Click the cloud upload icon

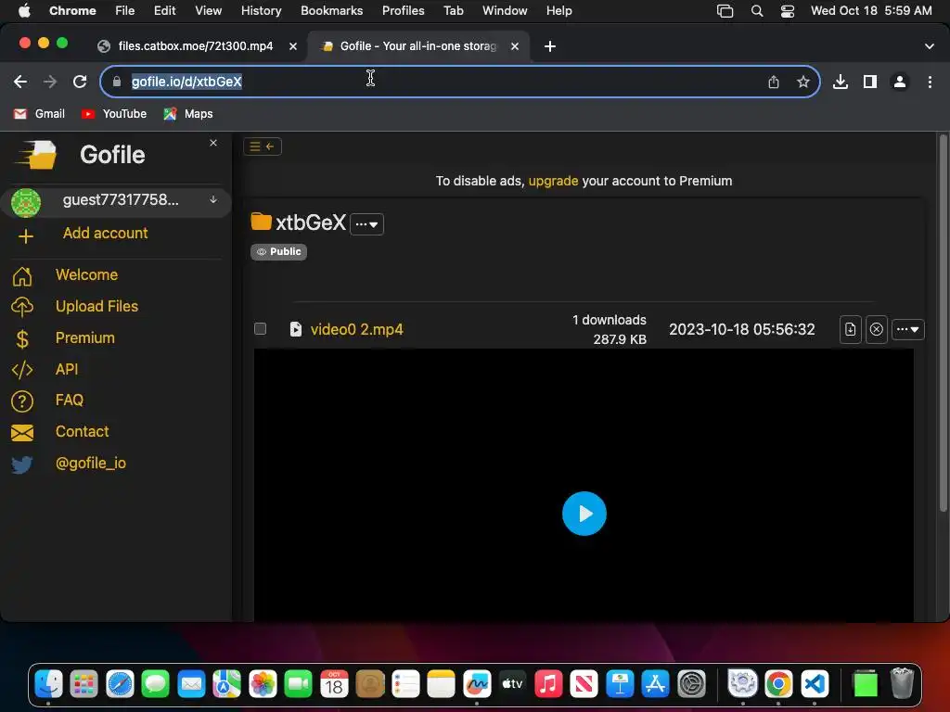(x=22, y=307)
